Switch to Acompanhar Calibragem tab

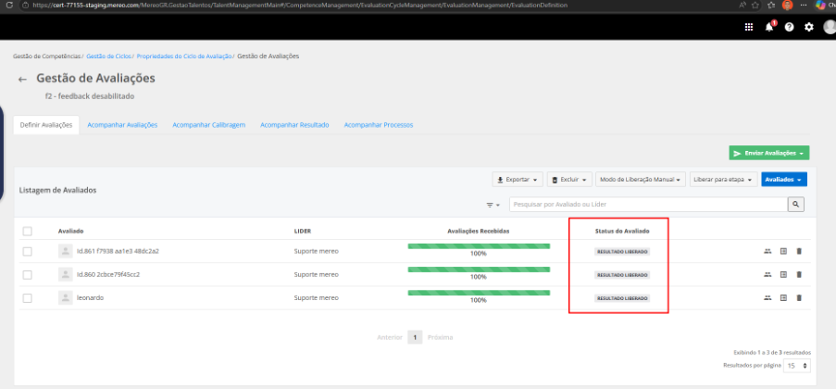click(209, 125)
